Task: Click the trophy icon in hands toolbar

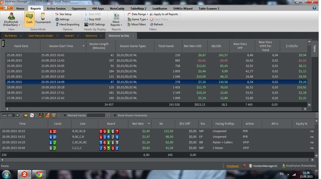Action: [54, 115]
